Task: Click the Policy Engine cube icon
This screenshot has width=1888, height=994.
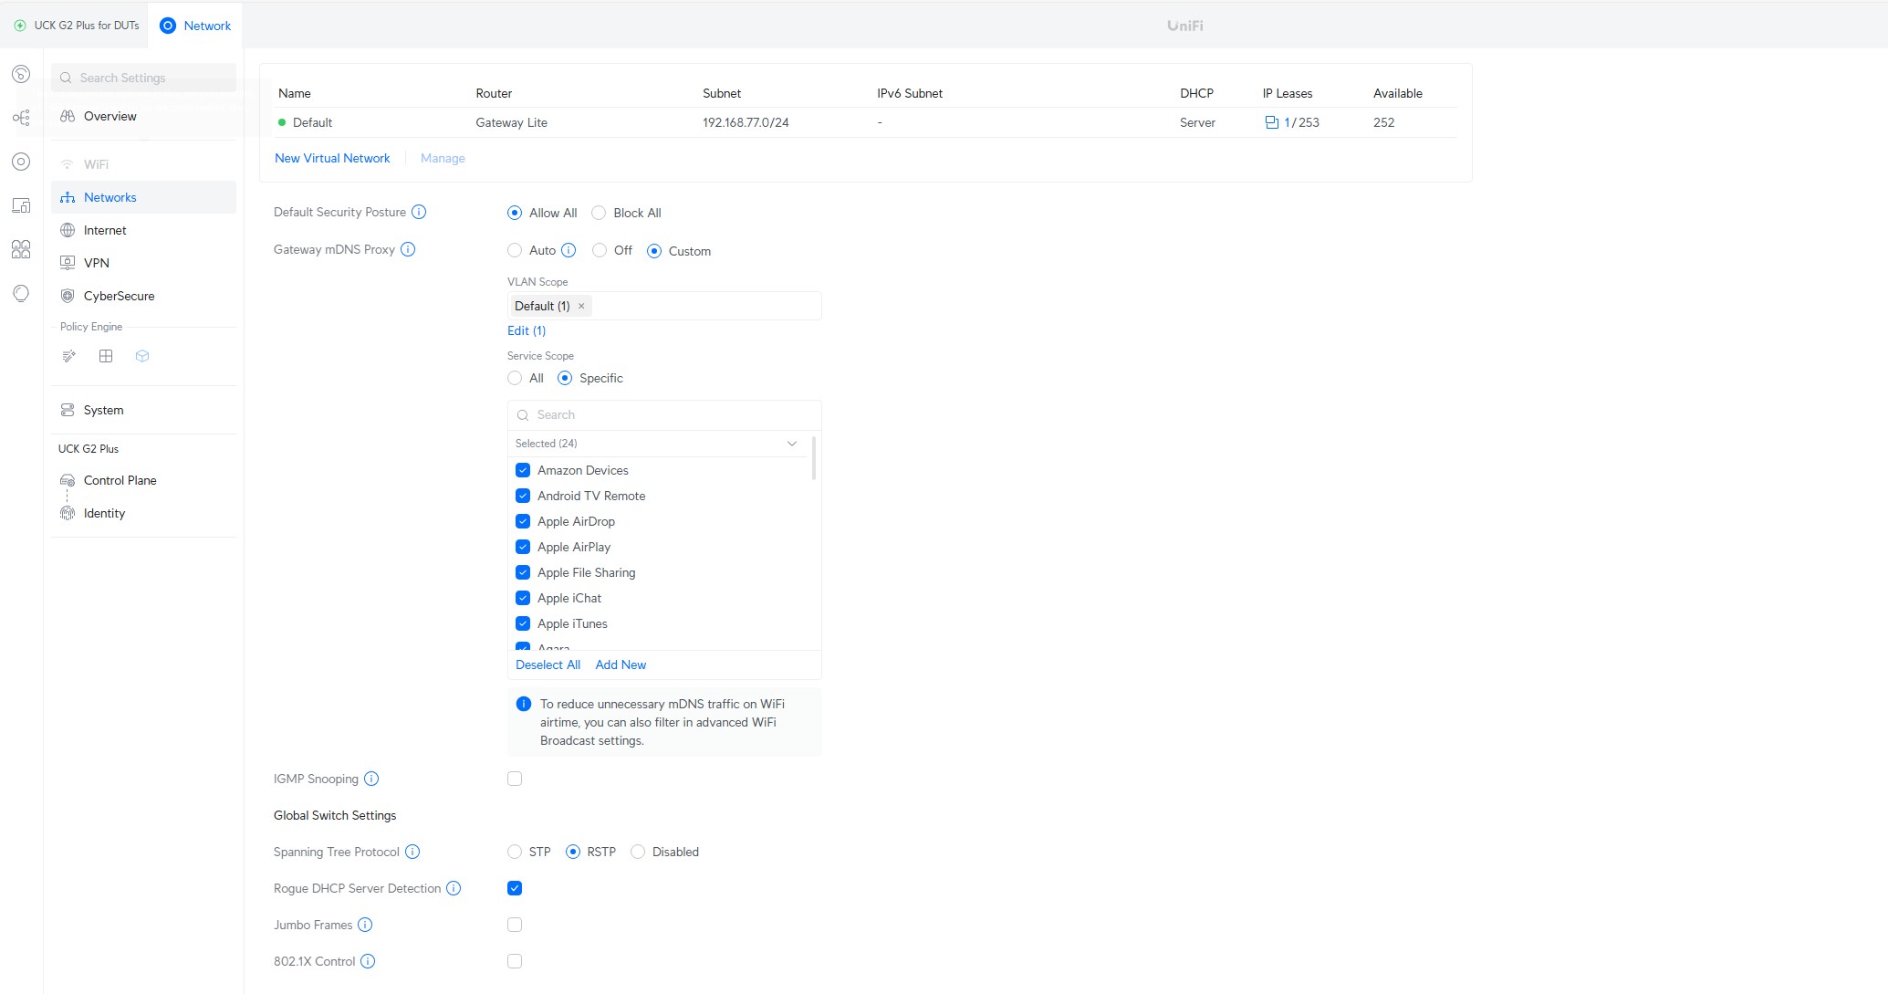Action: 142,356
